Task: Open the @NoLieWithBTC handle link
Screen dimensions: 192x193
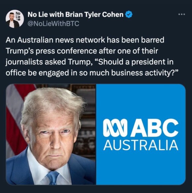Action: click(53, 24)
